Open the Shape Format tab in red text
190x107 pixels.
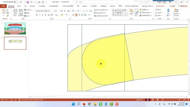[x=160, y=6]
